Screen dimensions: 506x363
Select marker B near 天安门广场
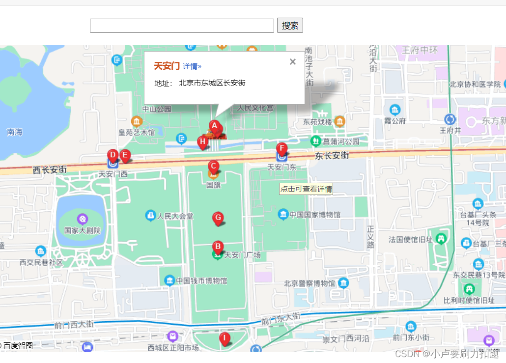pyautogui.click(x=218, y=247)
